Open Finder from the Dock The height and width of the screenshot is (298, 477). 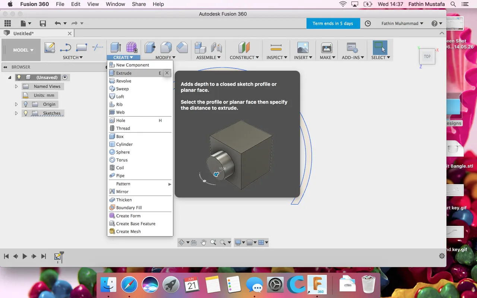click(108, 285)
